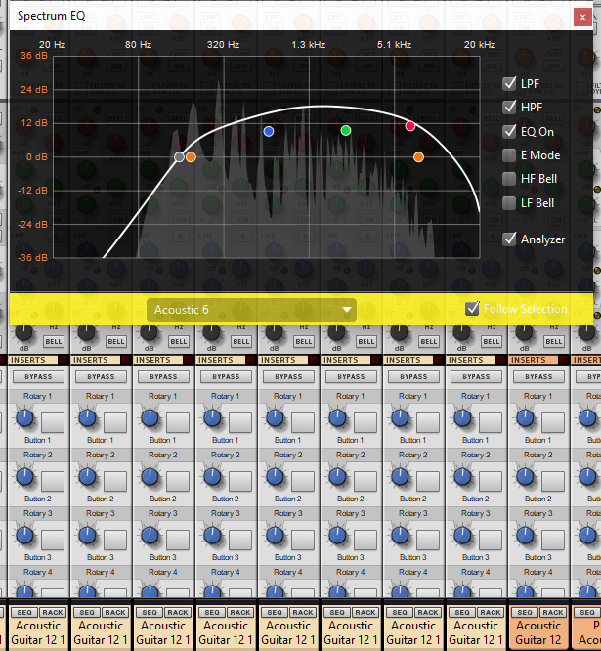Select the highlighted Acoustic Guitar 12 channel name
This screenshot has width=601, height=651.
(x=538, y=632)
